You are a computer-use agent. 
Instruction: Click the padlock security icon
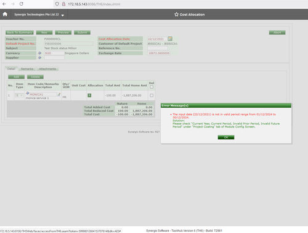tap(63, 4)
